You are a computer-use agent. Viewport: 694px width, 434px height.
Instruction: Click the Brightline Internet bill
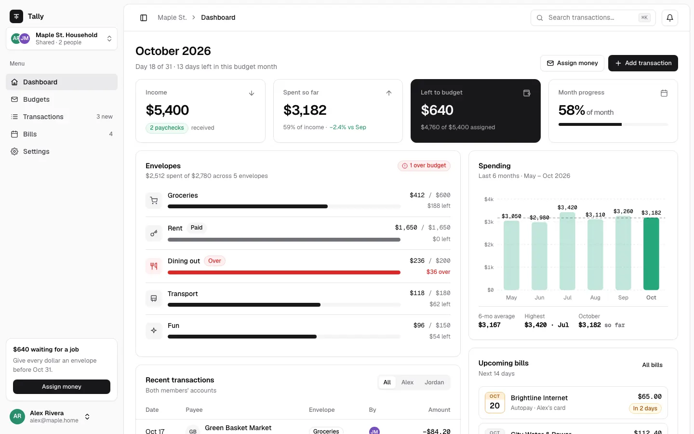[x=573, y=403]
